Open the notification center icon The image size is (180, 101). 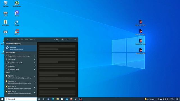coord(177,99)
